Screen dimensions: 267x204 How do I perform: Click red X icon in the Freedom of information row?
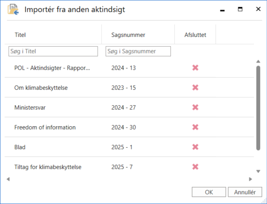[195, 127]
